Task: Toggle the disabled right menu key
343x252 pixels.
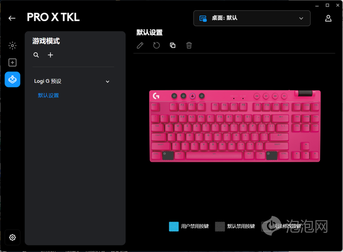Action: [x=272, y=156]
